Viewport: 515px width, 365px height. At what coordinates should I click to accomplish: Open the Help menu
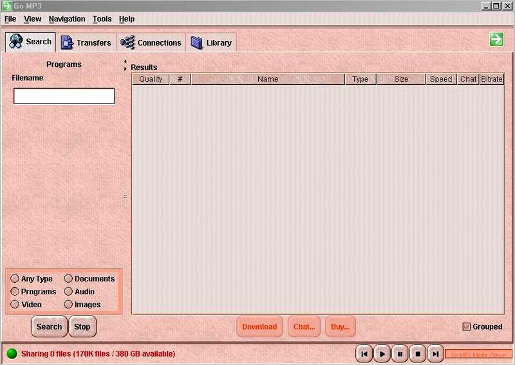coord(127,19)
